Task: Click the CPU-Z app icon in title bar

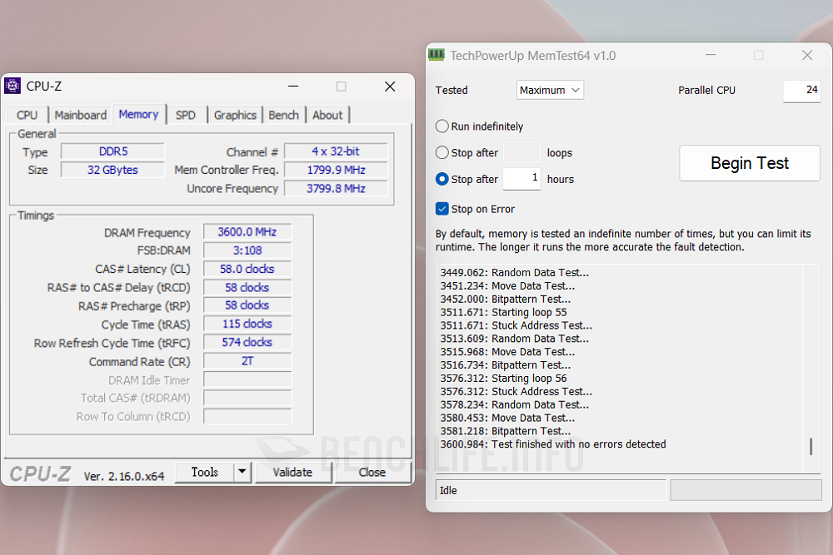Action: [x=12, y=86]
